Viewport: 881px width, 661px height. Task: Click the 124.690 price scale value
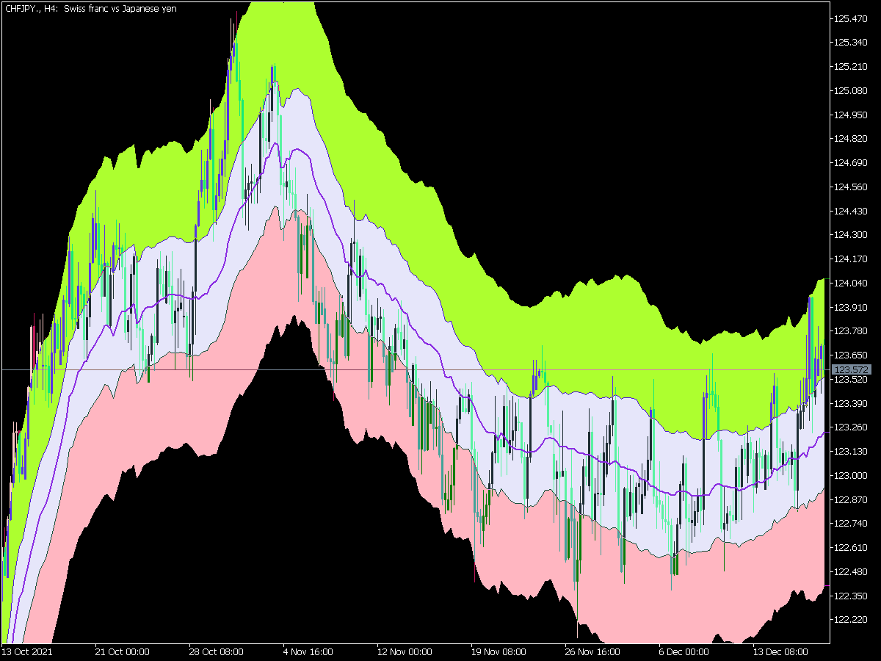(x=852, y=162)
